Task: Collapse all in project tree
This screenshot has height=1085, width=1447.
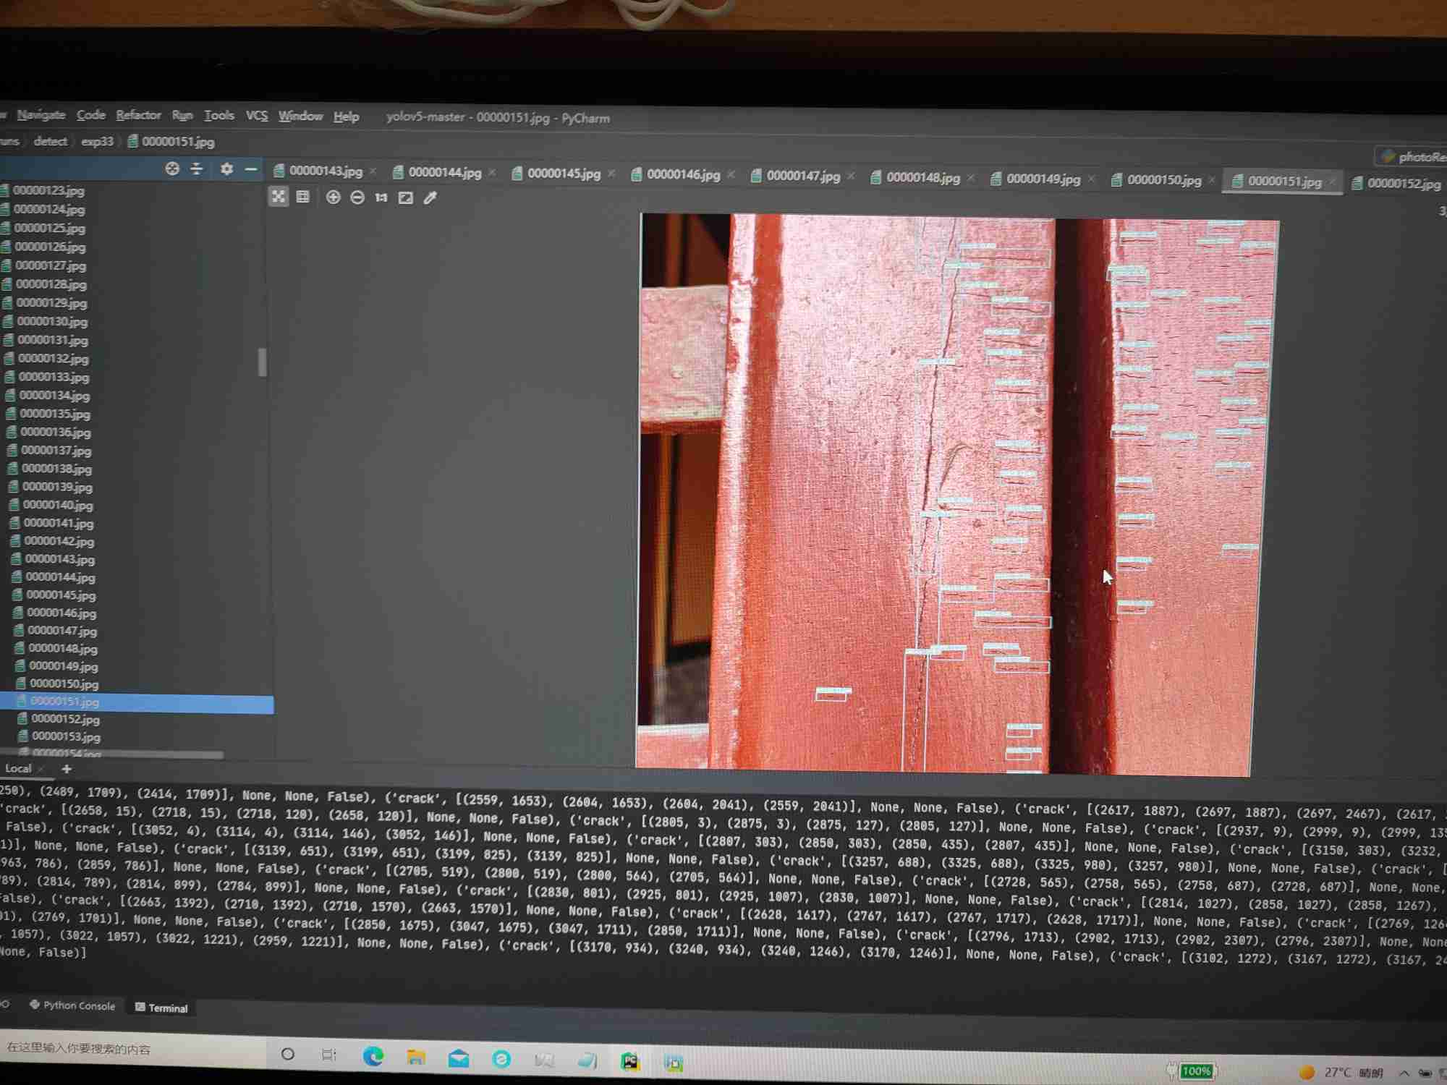Action: (197, 169)
